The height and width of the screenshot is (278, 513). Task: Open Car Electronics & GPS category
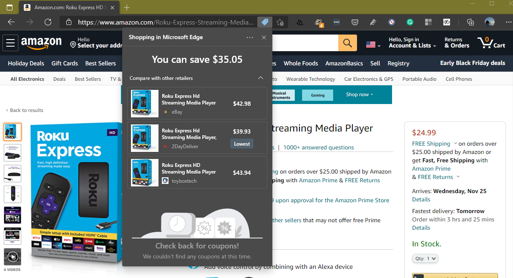tap(369, 79)
